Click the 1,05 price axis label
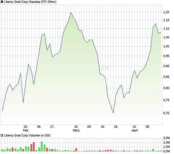This screenshot has width=174, height=154. tap(166, 37)
